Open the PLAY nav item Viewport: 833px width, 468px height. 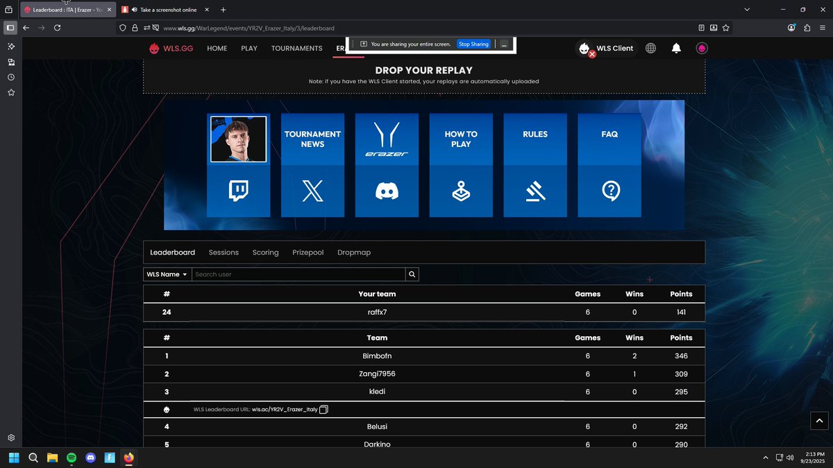(249, 49)
